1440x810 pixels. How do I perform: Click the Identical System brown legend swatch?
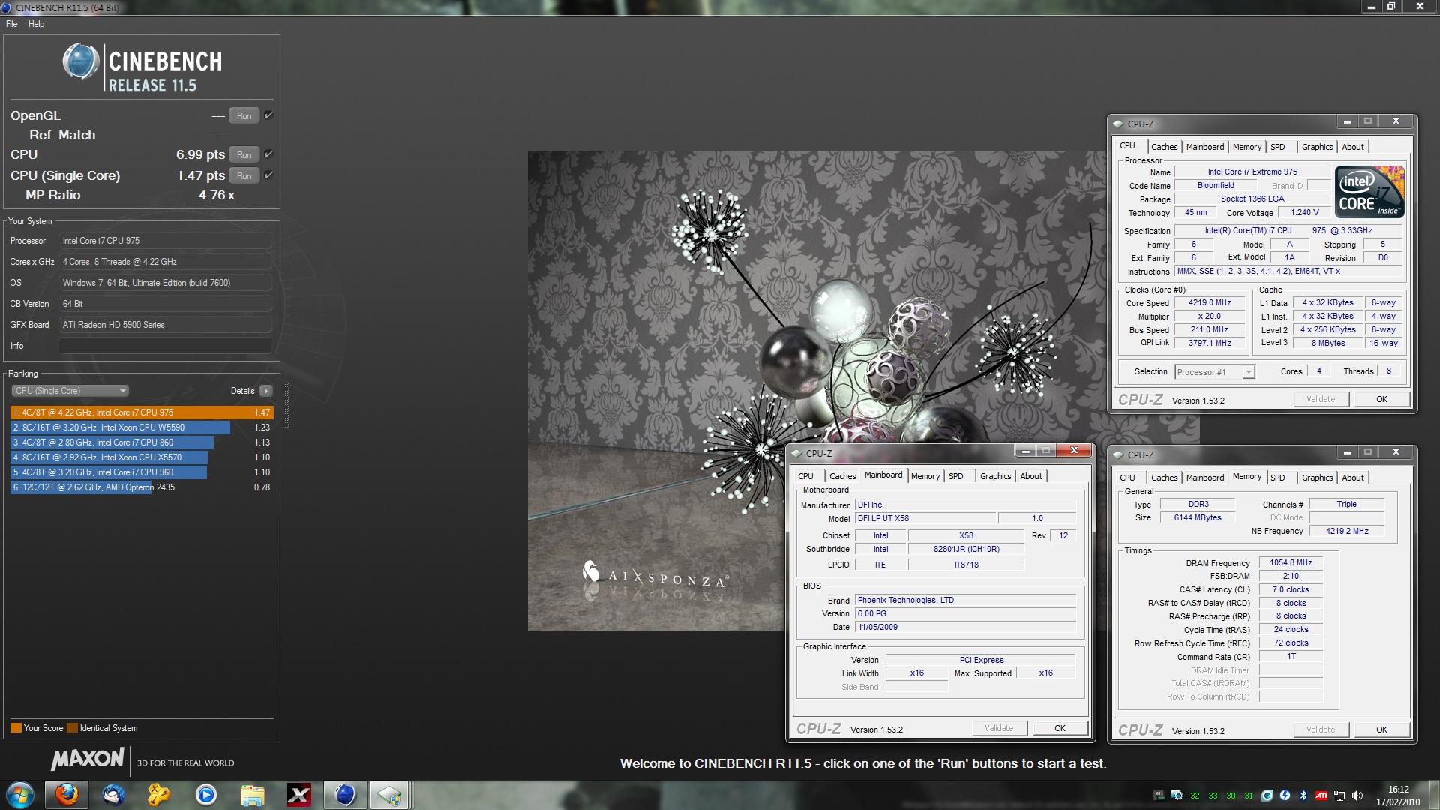[72, 728]
